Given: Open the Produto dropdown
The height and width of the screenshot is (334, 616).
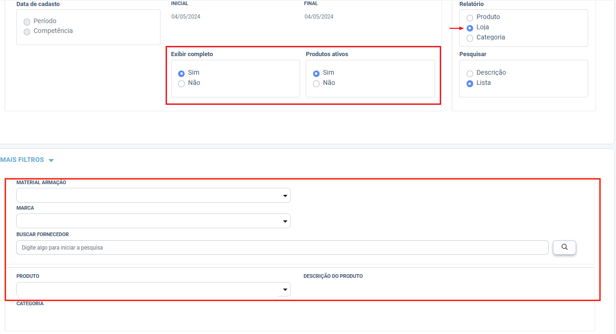Looking at the screenshot, I should tap(154, 289).
